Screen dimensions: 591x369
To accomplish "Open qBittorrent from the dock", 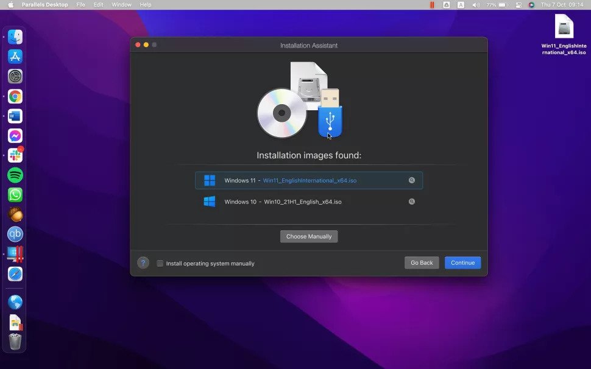I will [x=15, y=234].
